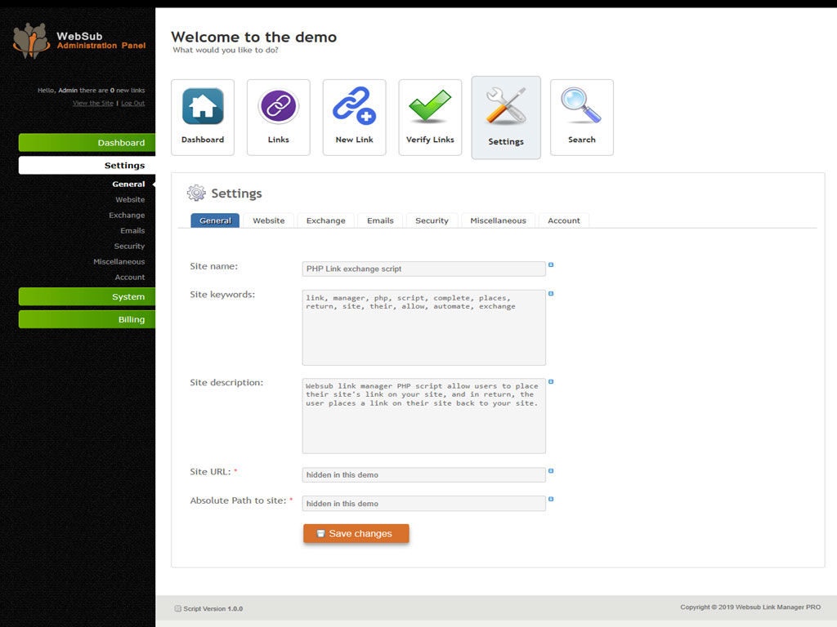Expand the System section in the sidebar
This screenshot has width=837, height=627.
[x=87, y=296]
